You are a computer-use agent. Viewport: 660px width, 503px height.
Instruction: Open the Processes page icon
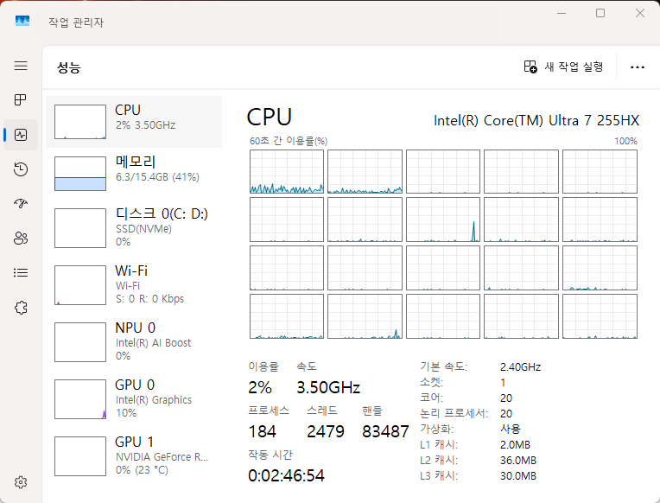[x=21, y=100]
